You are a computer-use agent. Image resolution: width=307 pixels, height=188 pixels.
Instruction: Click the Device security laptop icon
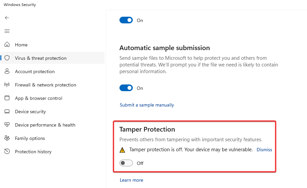[x=7, y=112]
